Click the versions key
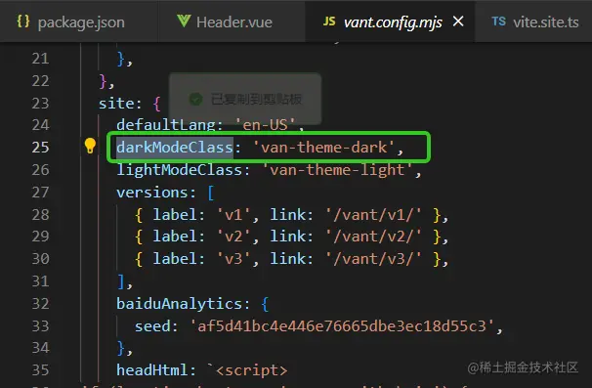The image size is (592, 388). (x=152, y=193)
